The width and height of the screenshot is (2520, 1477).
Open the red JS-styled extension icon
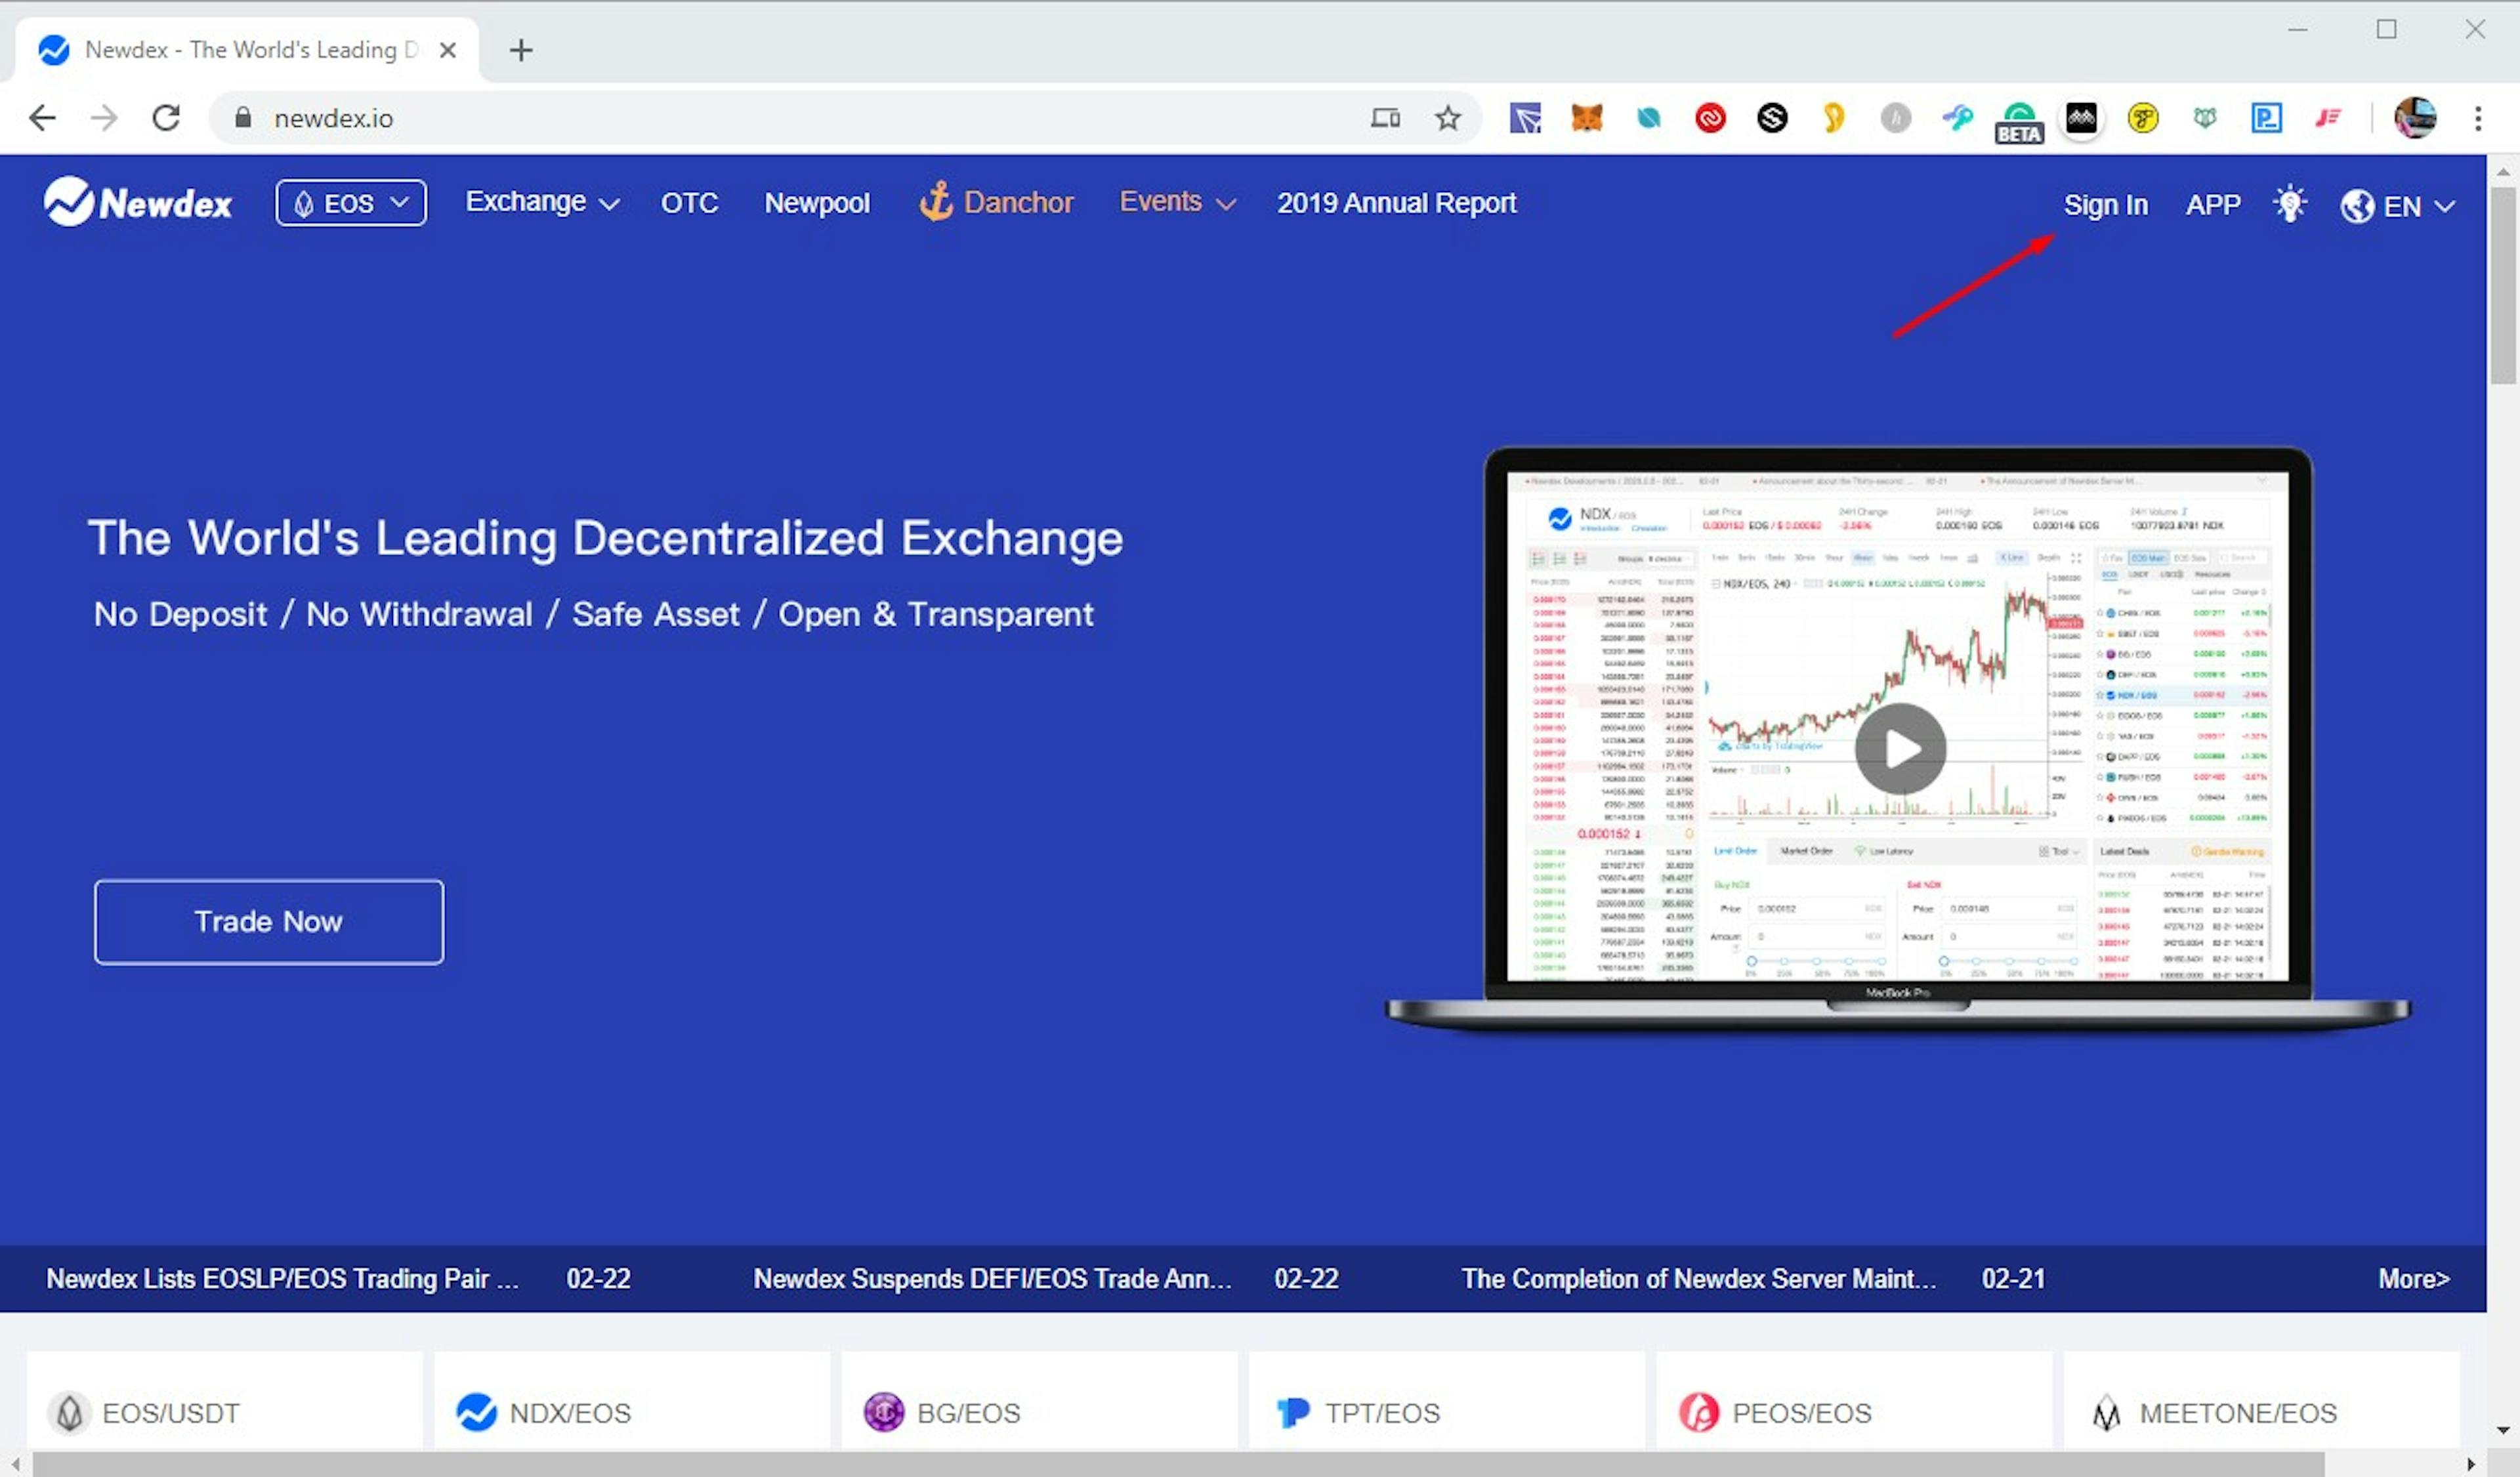[x=2328, y=118]
